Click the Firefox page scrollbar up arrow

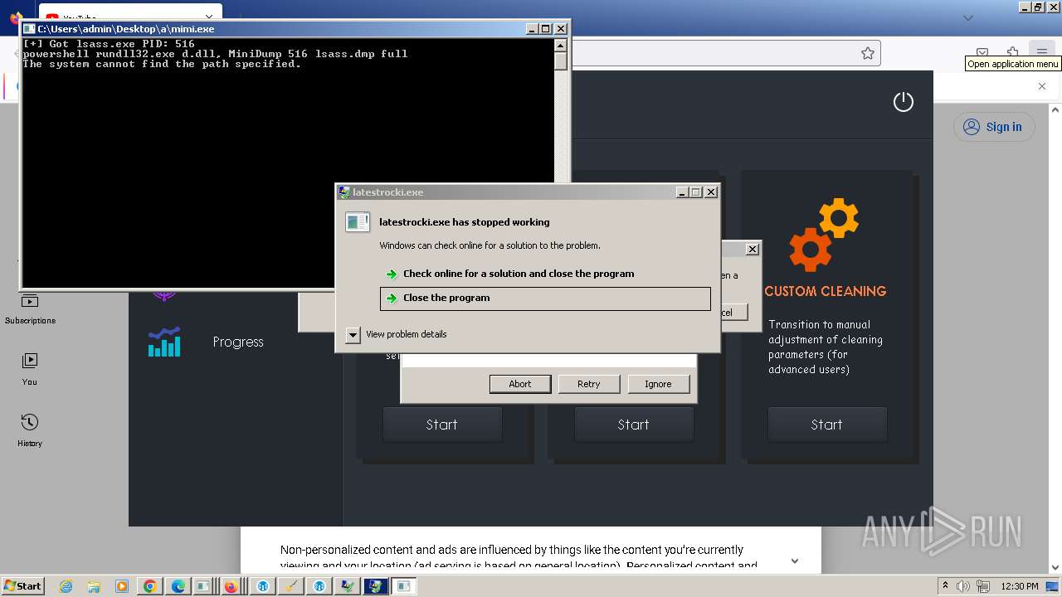1055,109
